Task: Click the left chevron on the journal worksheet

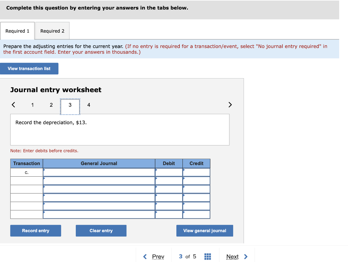Action: tap(14, 105)
